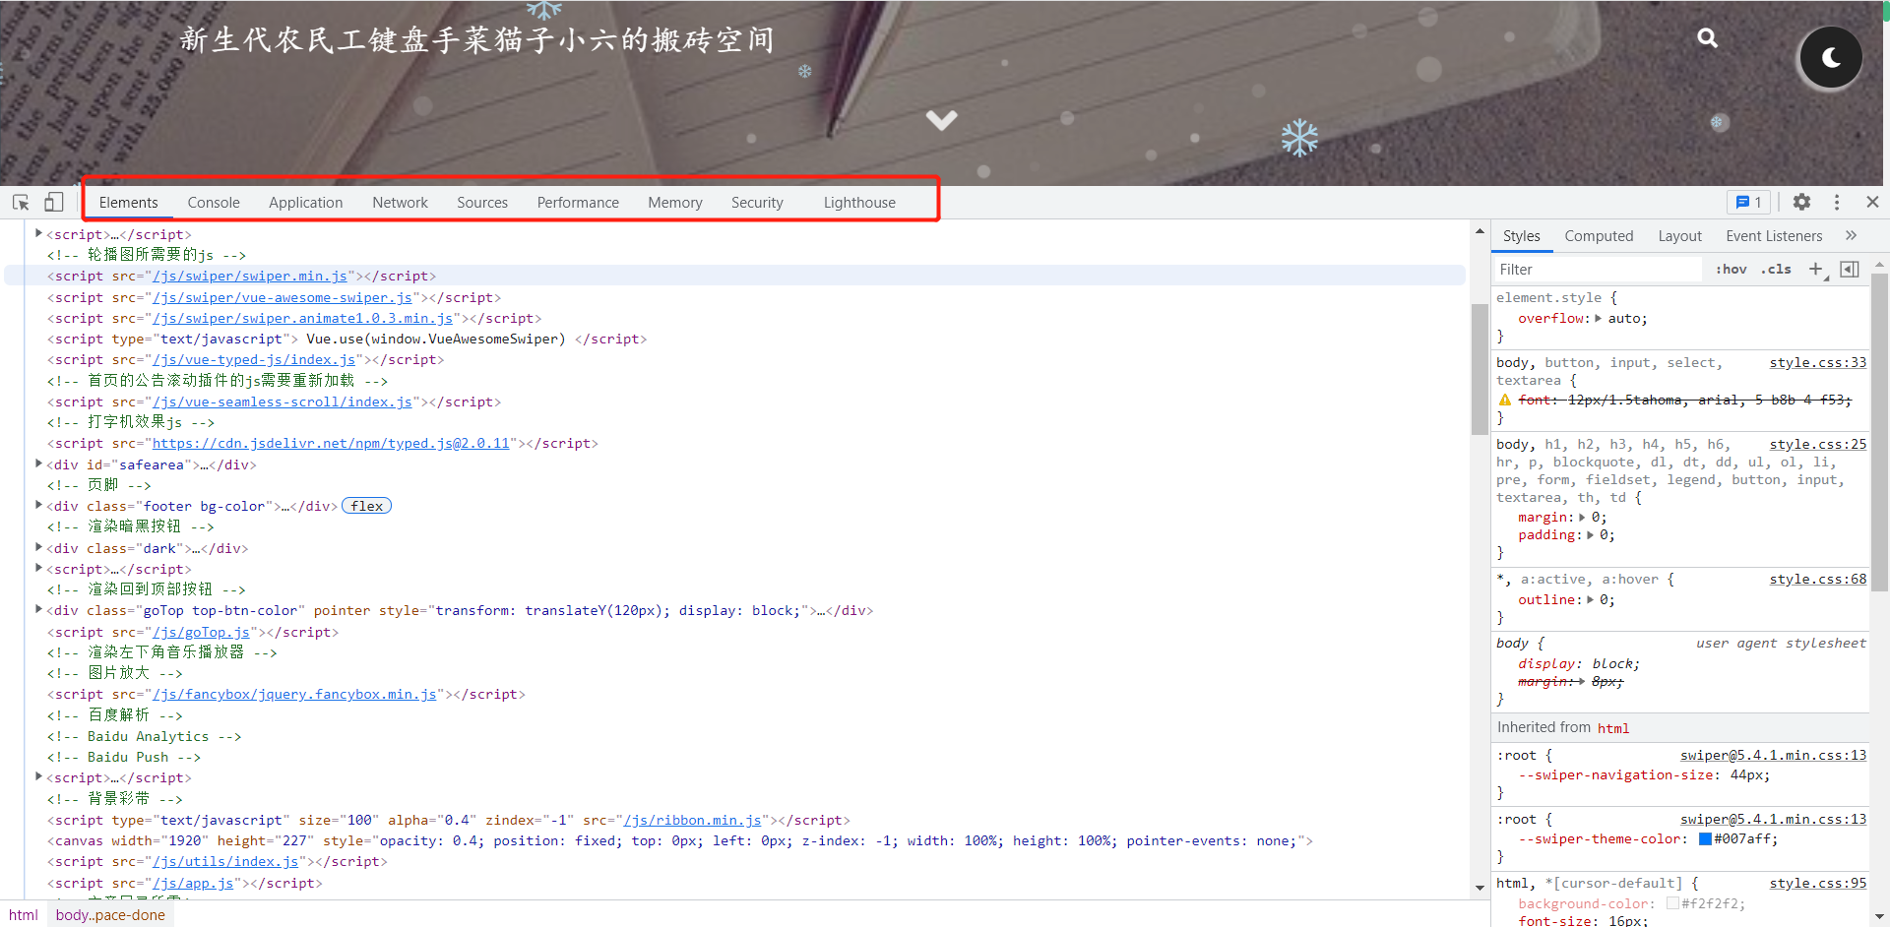Viewport: 1890px width, 927px height.
Task: Open the jquery.fancybox.min.js link
Action: [x=294, y=694]
